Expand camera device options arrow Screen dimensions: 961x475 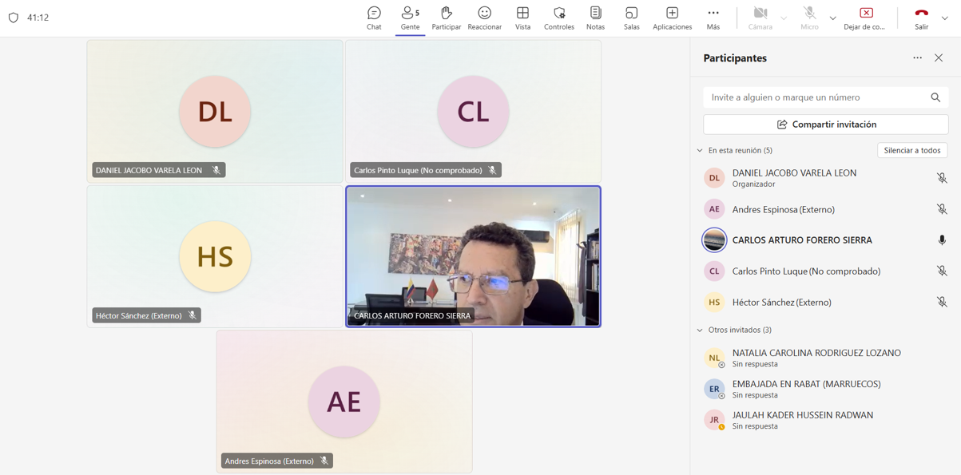[x=784, y=18]
